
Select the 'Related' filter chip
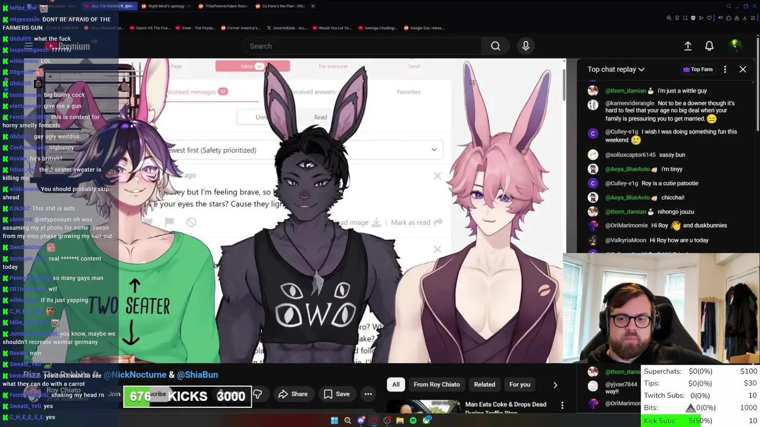[x=484, y=385]
